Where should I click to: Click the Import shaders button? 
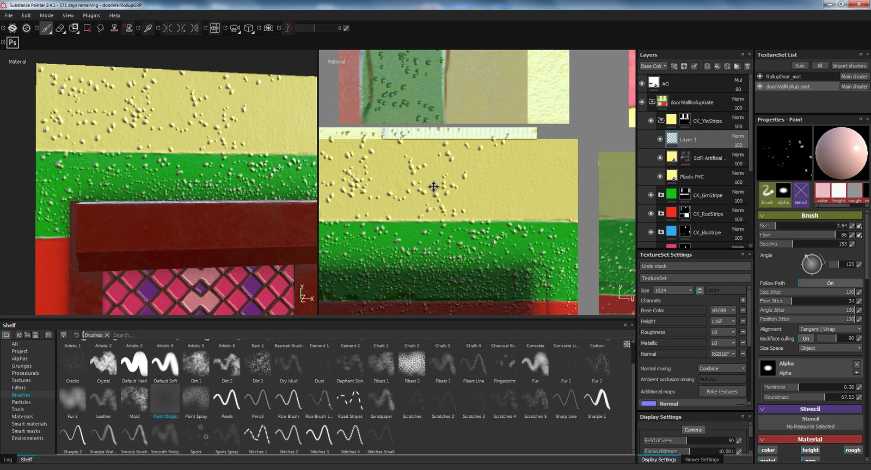pos(849,66)
